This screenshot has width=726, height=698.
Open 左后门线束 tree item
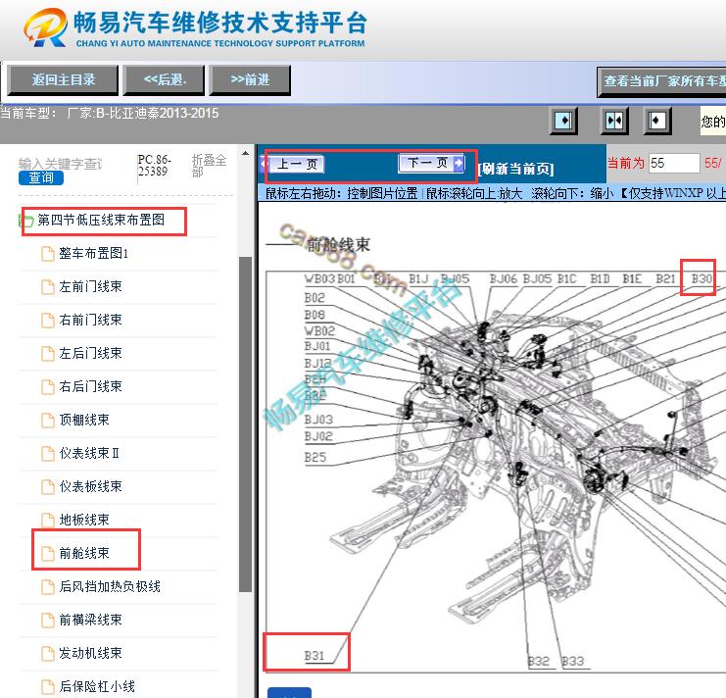click(90, 353)
